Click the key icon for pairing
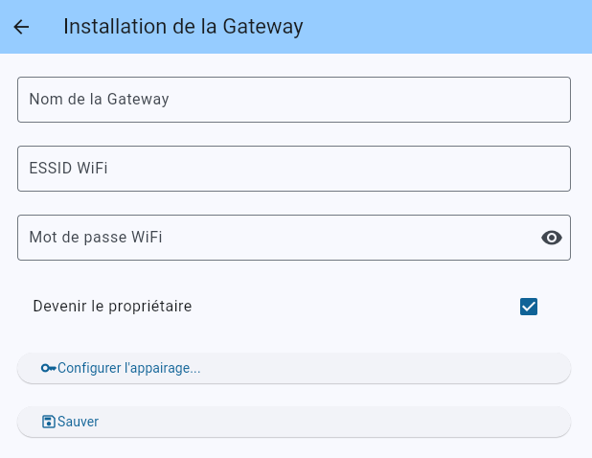 tap(48, 368)
